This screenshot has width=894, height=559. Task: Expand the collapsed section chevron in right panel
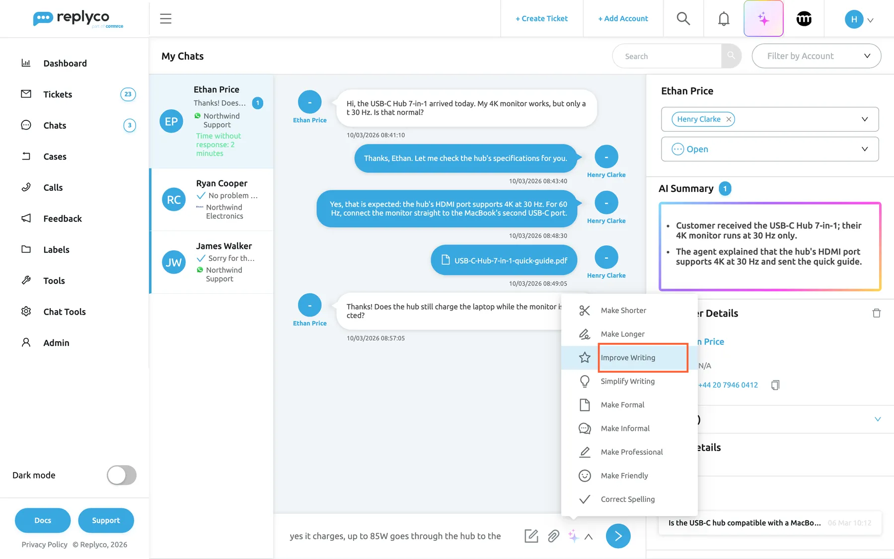pos(878,419)
